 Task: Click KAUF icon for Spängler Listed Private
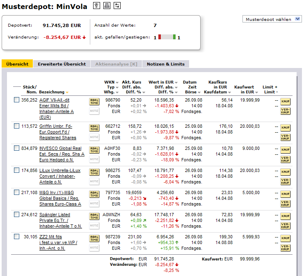click(285, 216)
